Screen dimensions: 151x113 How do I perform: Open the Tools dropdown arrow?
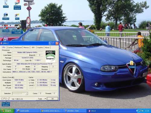click(45, 99)
